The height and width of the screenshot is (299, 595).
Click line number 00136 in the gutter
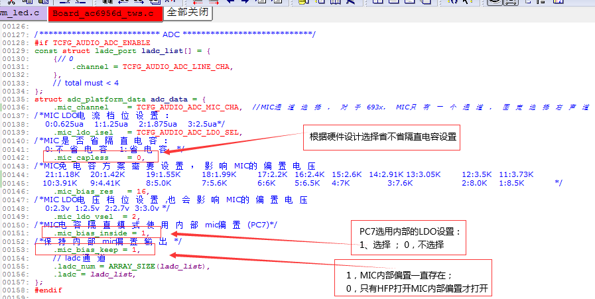click(16, 108)
